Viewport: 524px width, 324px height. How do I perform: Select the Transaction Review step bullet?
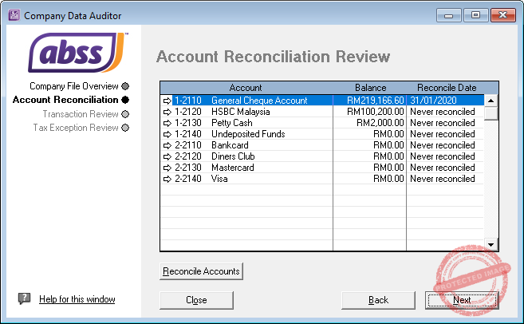[125, 114]
